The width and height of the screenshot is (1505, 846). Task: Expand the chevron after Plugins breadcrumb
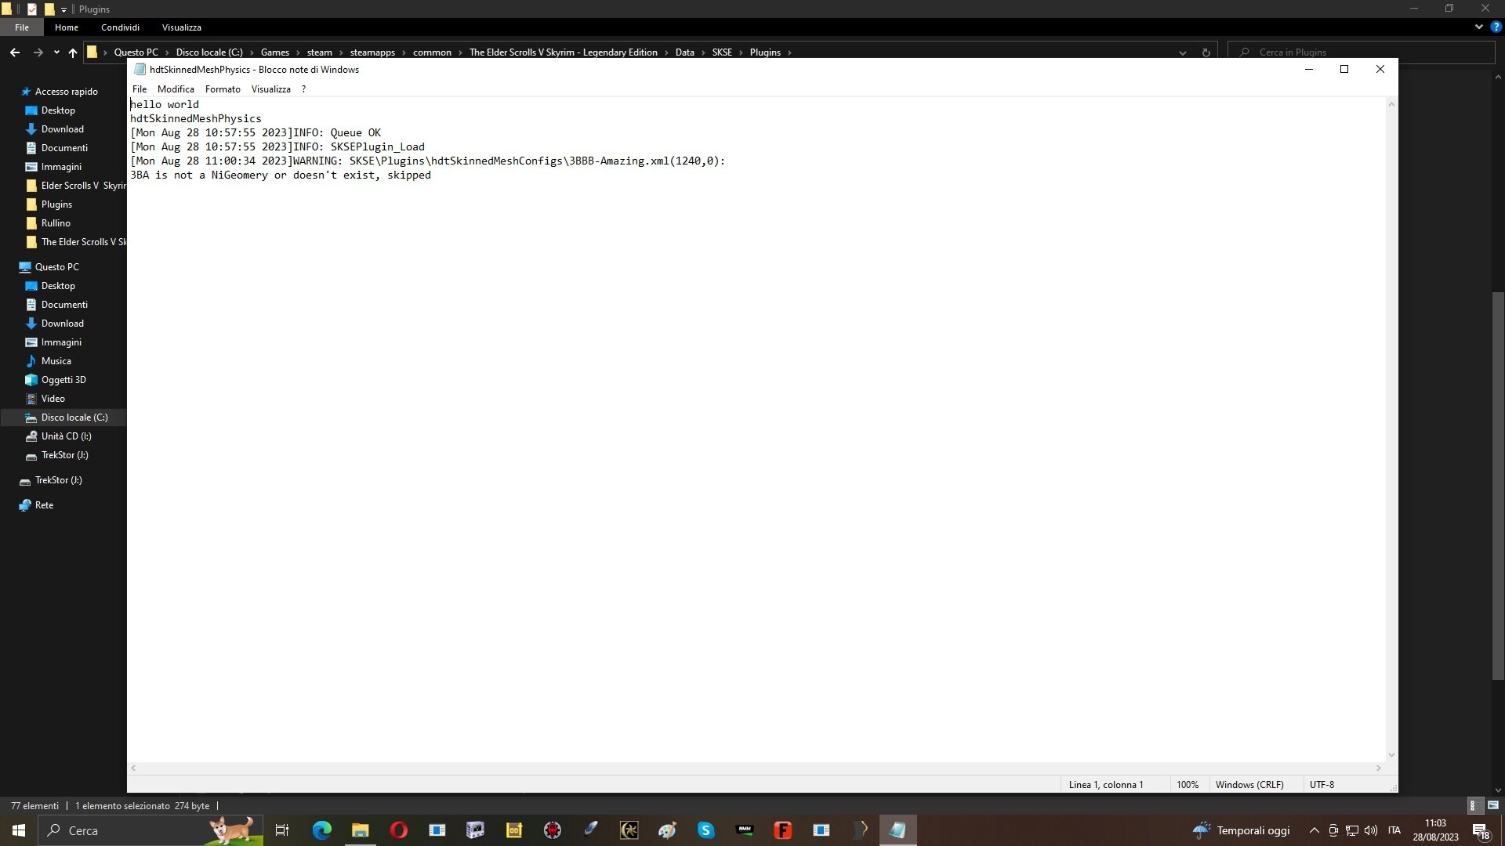pyautogui.click(x=789, y=52)
